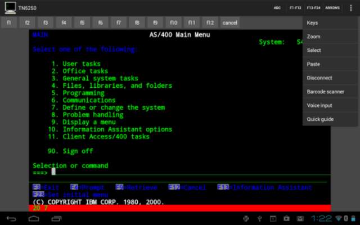Open the recent apps switcher
Viewport: 360px width, 225px height.
coord(56,219)
